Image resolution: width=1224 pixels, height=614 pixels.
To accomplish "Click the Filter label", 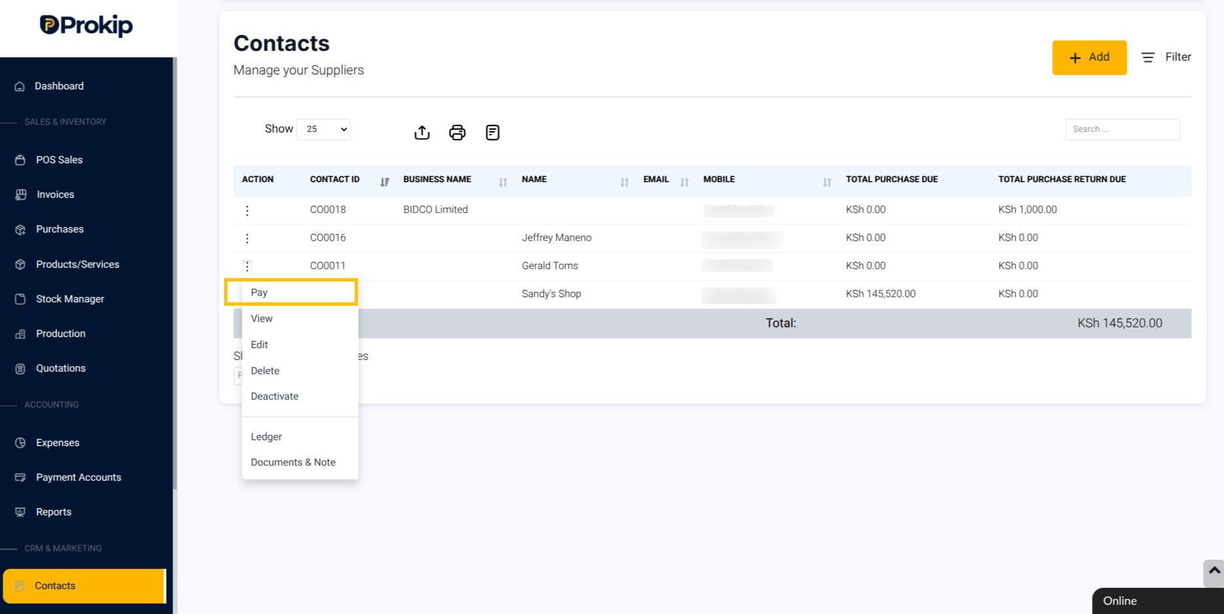I will [x=1178, y=57].
